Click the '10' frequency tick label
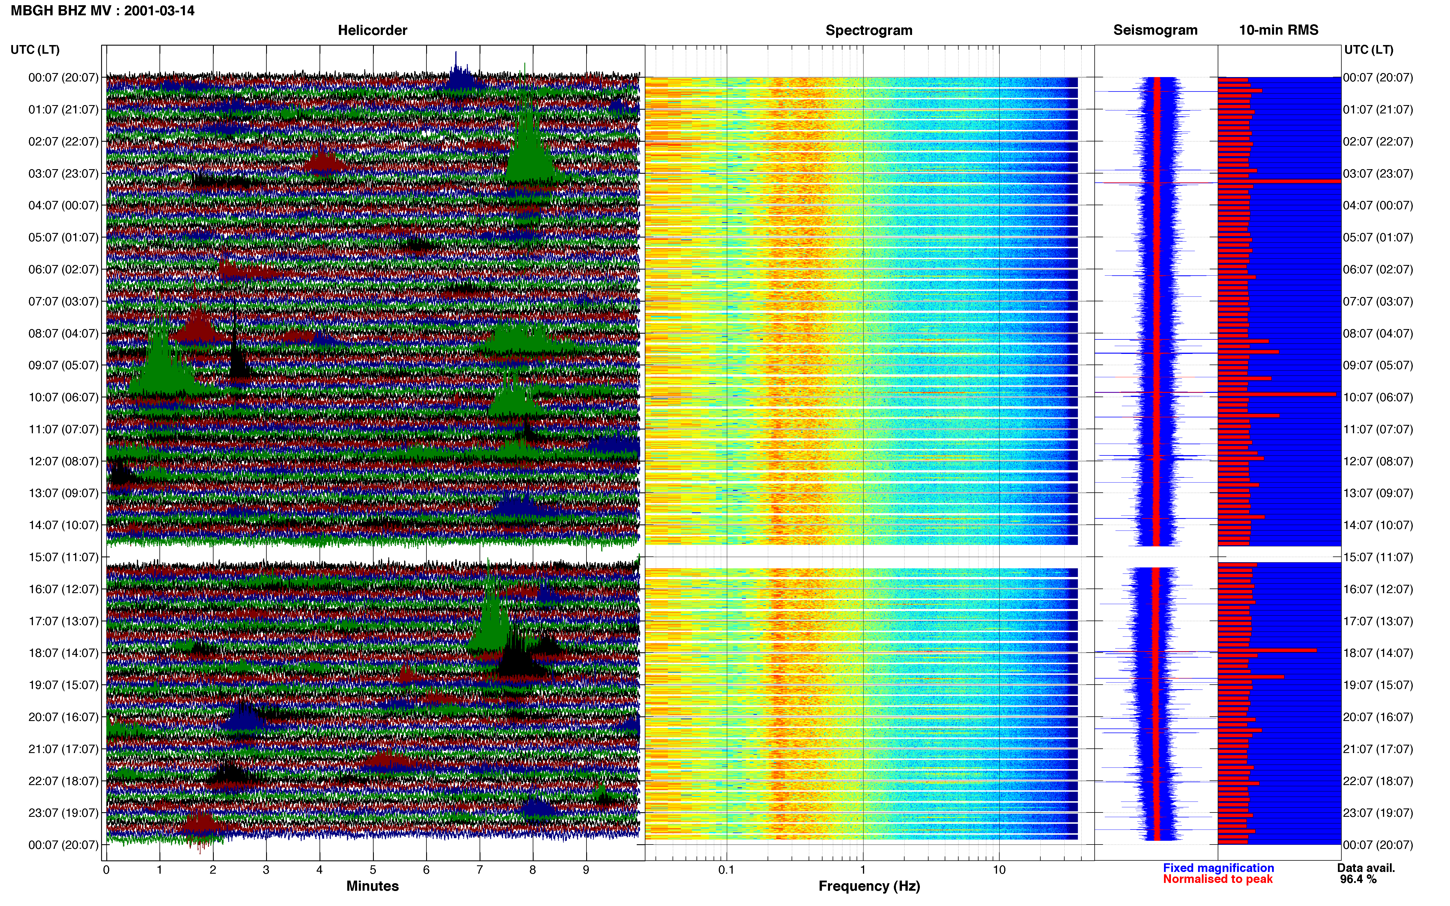1450x906 pixels. point(999,870)
